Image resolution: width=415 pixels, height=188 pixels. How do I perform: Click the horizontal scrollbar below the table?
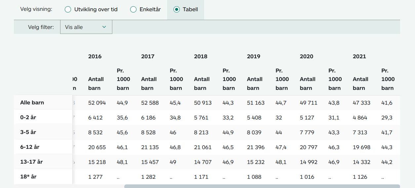coord(262,186)
